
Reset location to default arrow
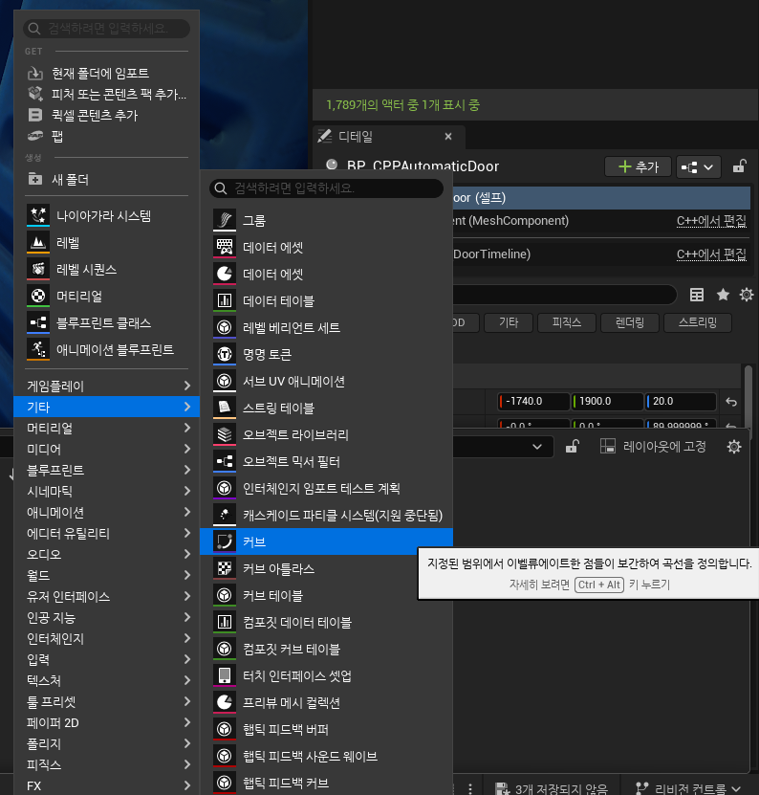(x=731, y=402)
